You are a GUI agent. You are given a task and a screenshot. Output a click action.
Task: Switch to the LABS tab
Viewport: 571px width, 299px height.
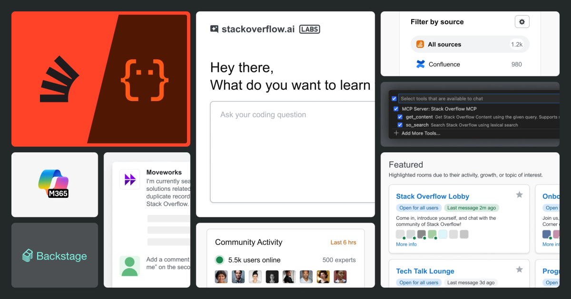tap(309, 28)
